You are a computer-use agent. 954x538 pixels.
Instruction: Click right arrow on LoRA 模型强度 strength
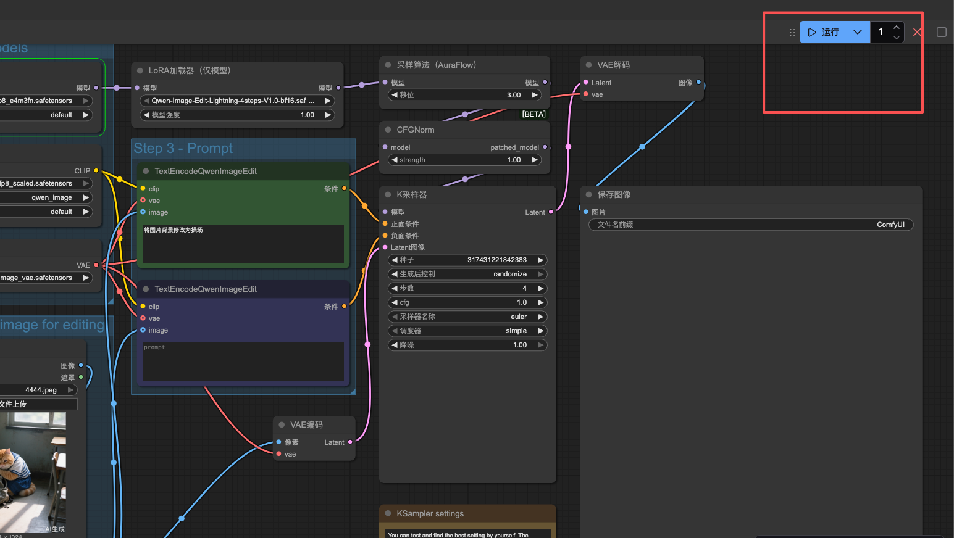point(328,115)
